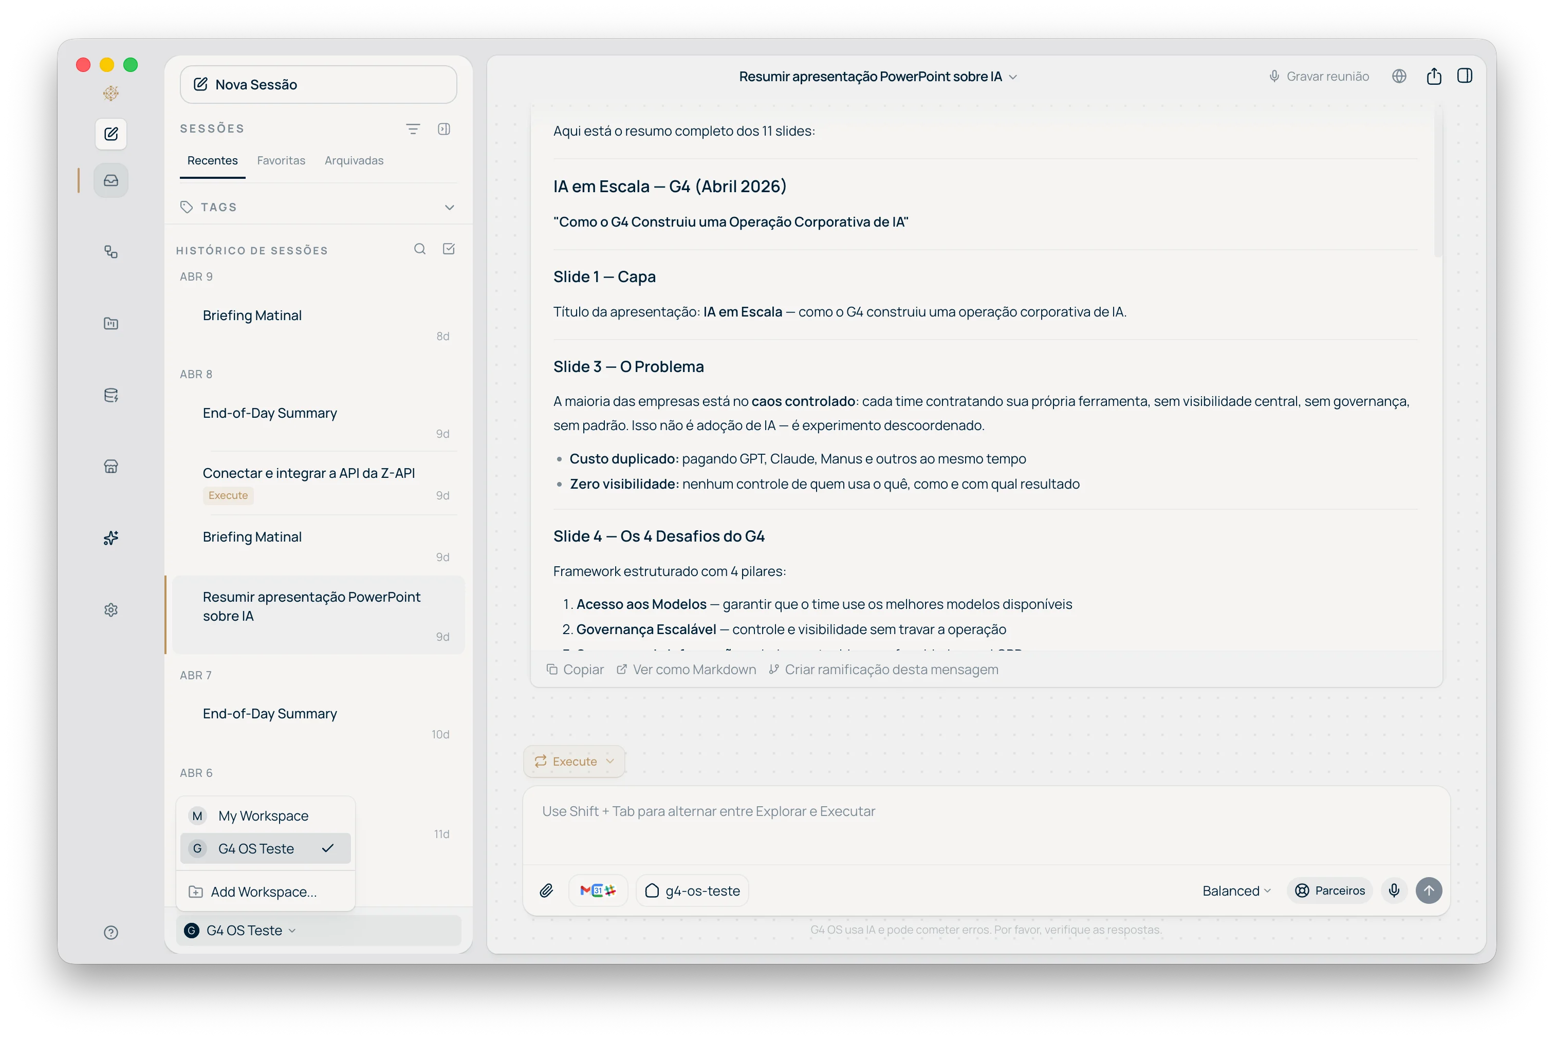Switch to the Recentes tab
This screenshot has width=1554, height=1040.
212,160
